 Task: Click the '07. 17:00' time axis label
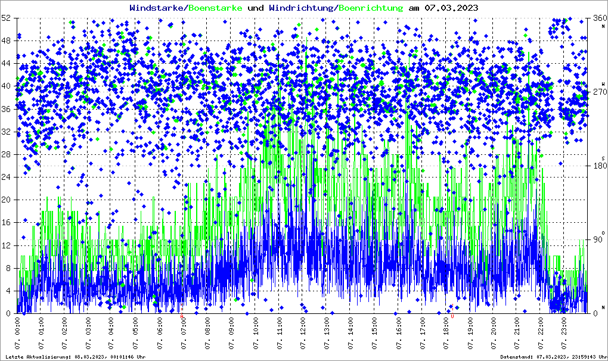tap(422, 333)
